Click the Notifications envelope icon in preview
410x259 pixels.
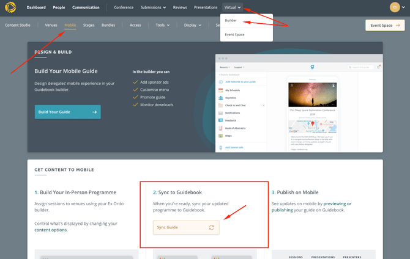click(221, 113)
